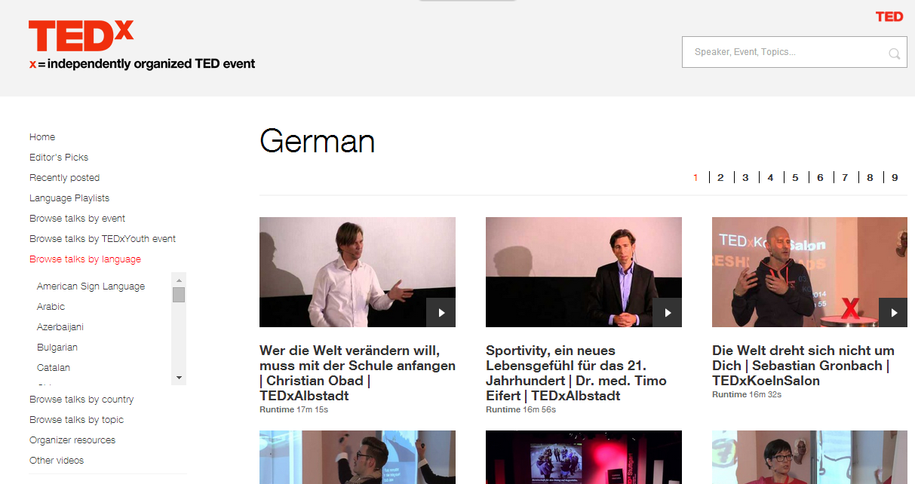Play the Christian Obad talk video
This screenshot has height=484, width=915.
(x=441, y=313)
